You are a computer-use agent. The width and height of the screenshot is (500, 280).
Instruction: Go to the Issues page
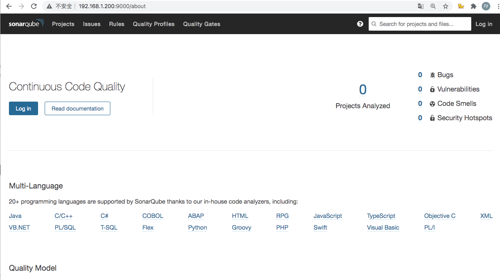click(92, 24)
